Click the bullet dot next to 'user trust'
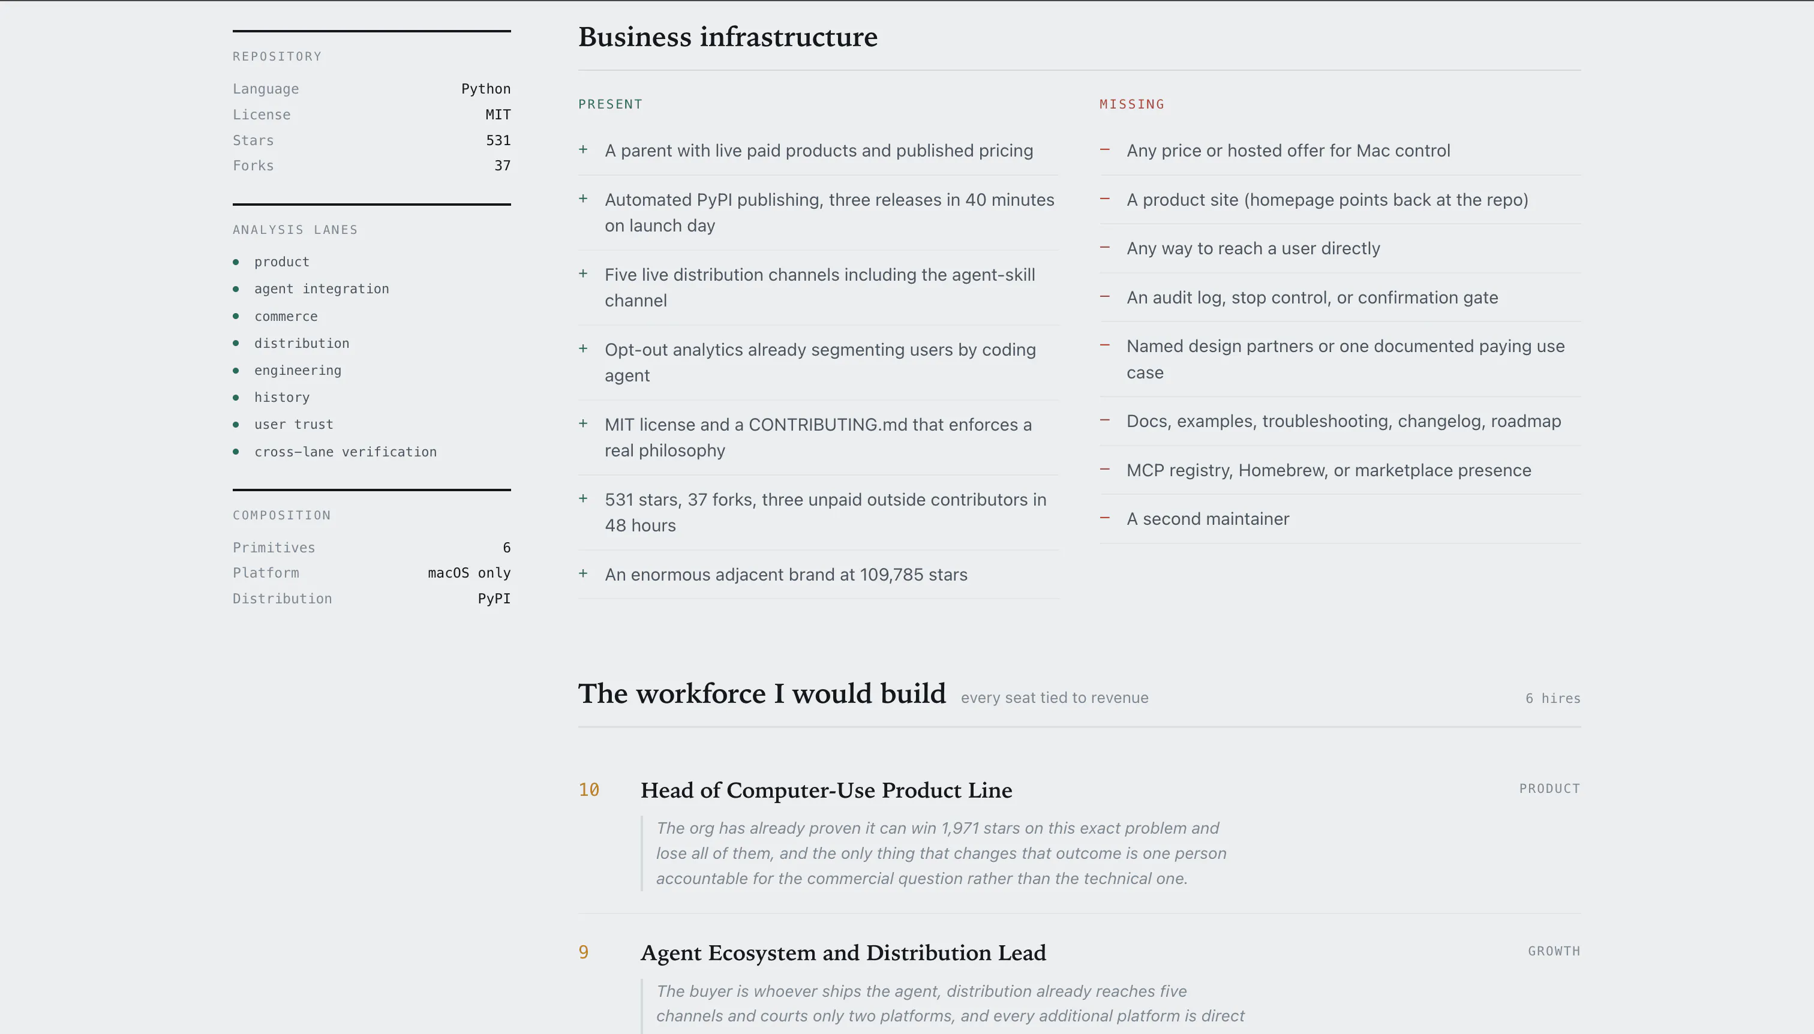 (236, 424)
